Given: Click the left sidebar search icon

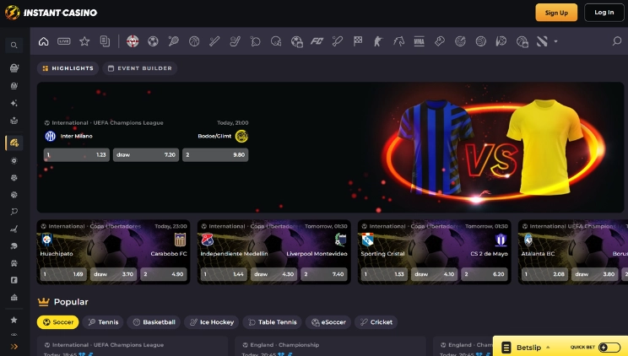Looking at the screenshot, I should click(x=14, y=46).
